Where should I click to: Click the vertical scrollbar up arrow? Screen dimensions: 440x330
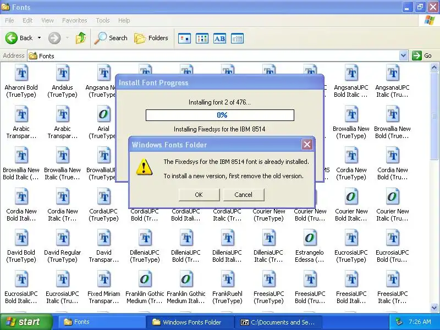click(434, 67)
